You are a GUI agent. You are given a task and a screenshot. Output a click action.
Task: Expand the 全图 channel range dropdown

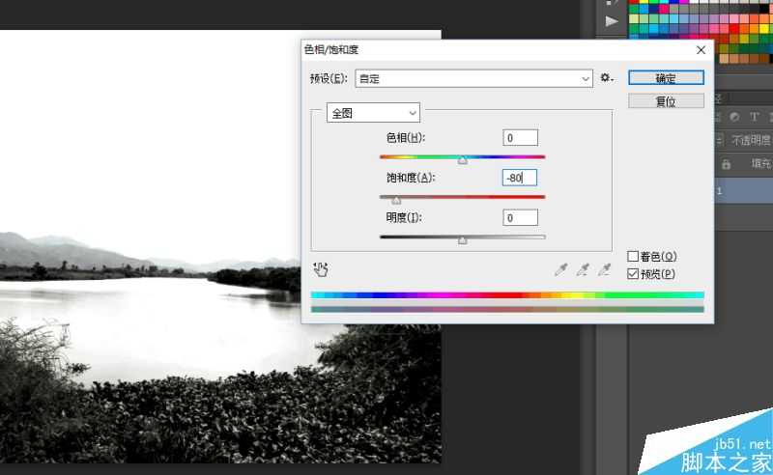(x=373, y=113)
